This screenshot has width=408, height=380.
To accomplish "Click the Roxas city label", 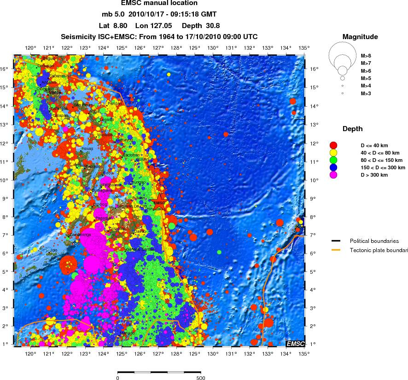I will pos(87,149).
